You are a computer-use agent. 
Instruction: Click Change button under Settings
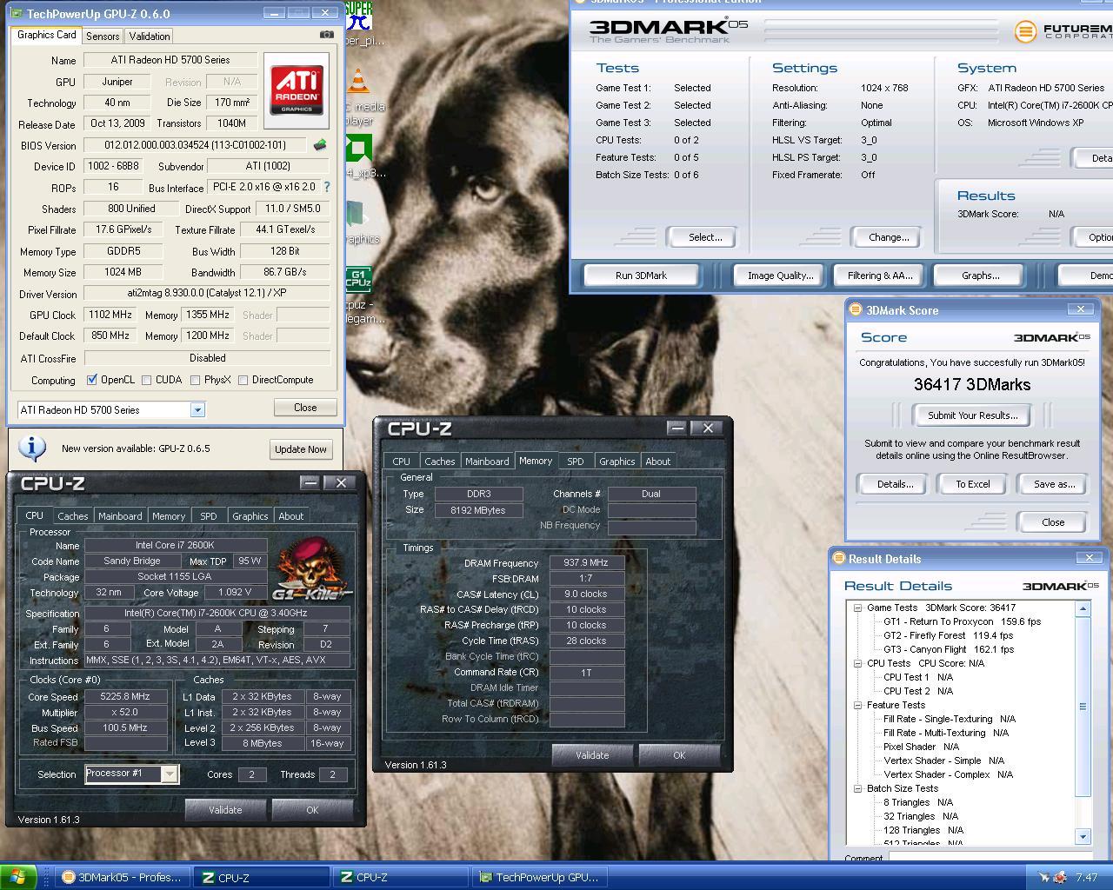point(889,237)
